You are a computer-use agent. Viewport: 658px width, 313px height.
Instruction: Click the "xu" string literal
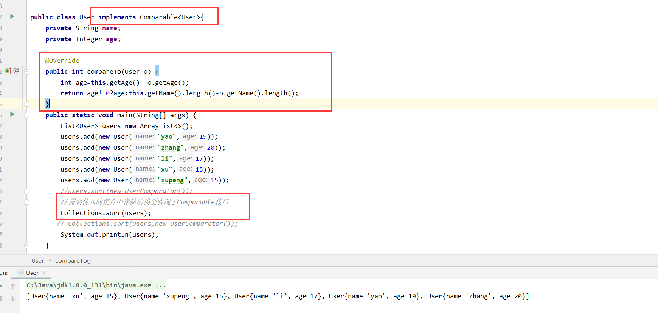tap(165, 169)
